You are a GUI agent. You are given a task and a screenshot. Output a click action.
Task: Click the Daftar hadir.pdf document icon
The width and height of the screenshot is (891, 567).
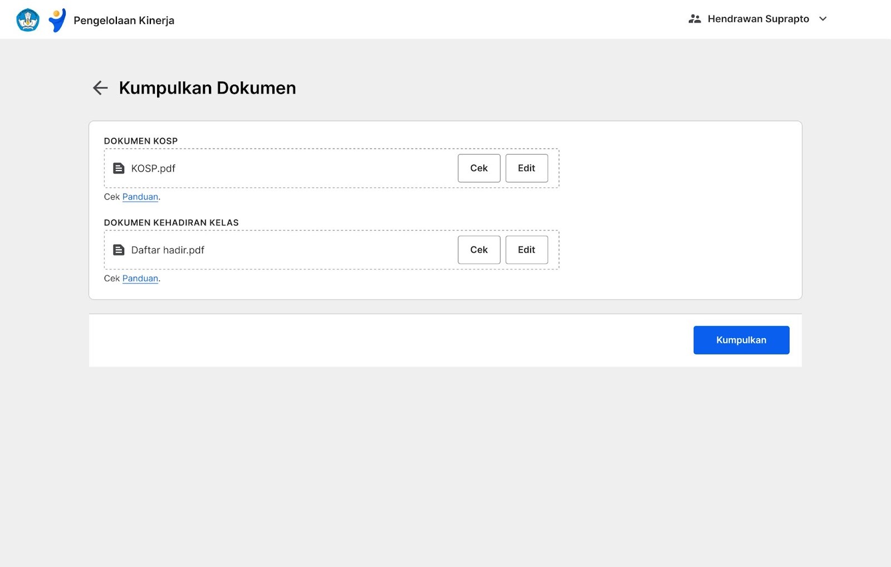(x=119, y=250)
